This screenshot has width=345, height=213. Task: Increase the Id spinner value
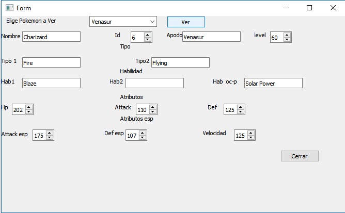click(x=148, y=35)
